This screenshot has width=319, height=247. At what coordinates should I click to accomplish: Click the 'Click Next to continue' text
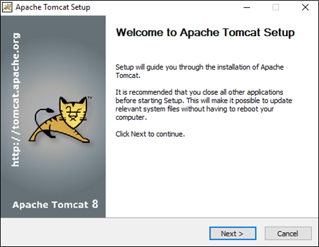[x=150, y=134]
